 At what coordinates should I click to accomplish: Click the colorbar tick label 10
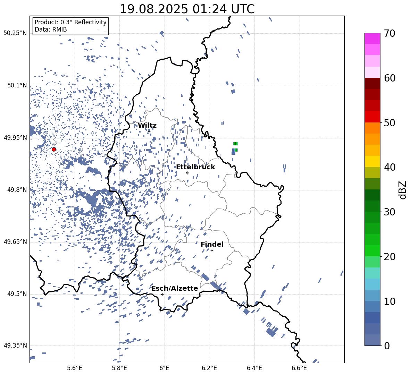click(x=389, y=301)
